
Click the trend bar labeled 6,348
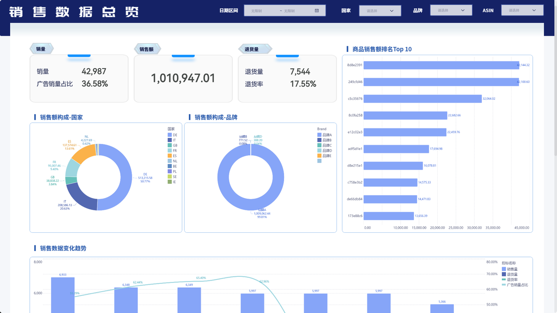(126, 300)
